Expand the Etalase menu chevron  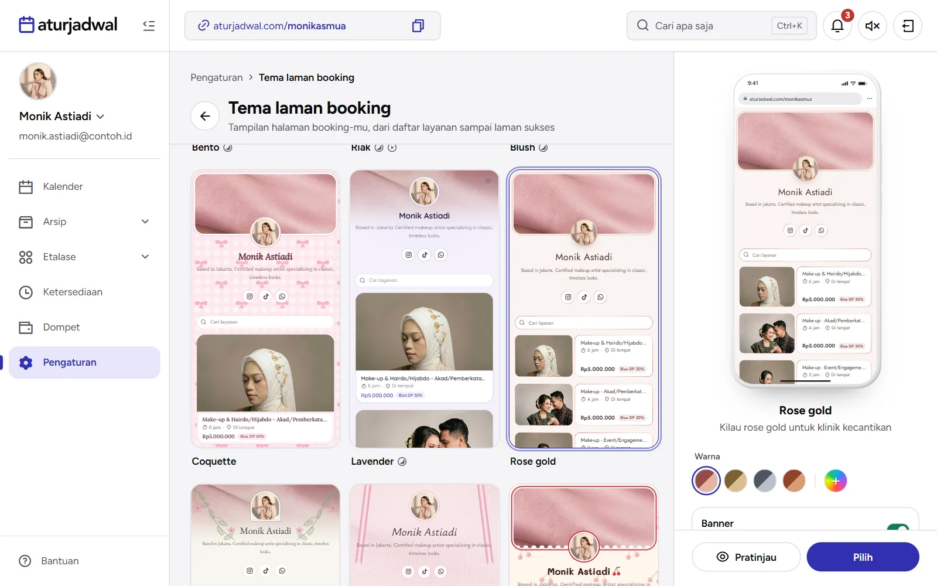(x=145, y=257)
